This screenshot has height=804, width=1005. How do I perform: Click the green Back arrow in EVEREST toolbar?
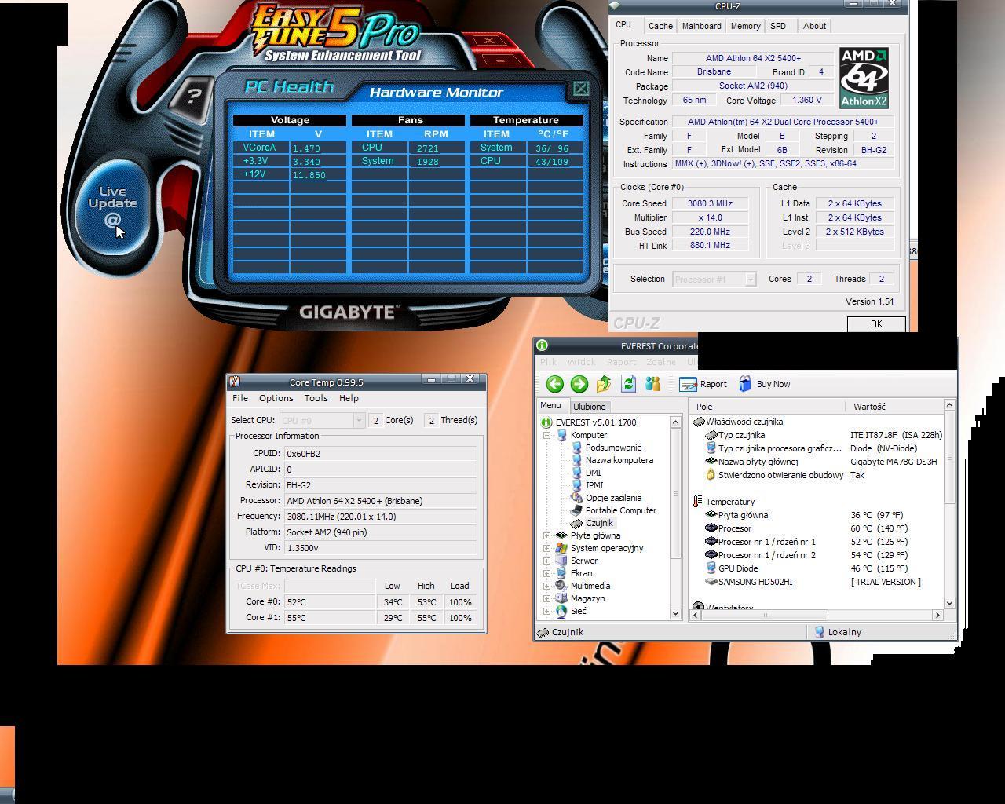click(555, 384)
